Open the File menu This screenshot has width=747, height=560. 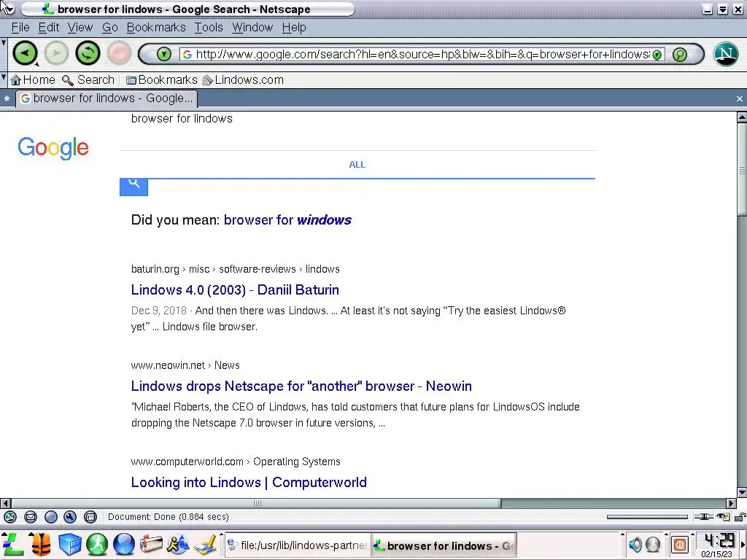click(20, 28)
